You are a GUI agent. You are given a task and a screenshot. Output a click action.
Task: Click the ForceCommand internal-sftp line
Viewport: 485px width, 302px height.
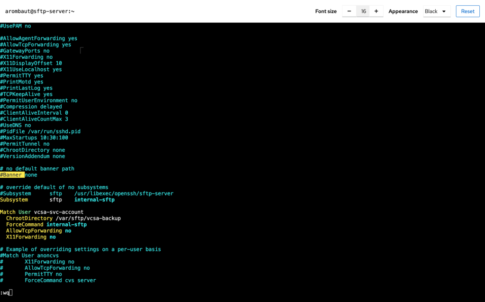tap(46, 225)
